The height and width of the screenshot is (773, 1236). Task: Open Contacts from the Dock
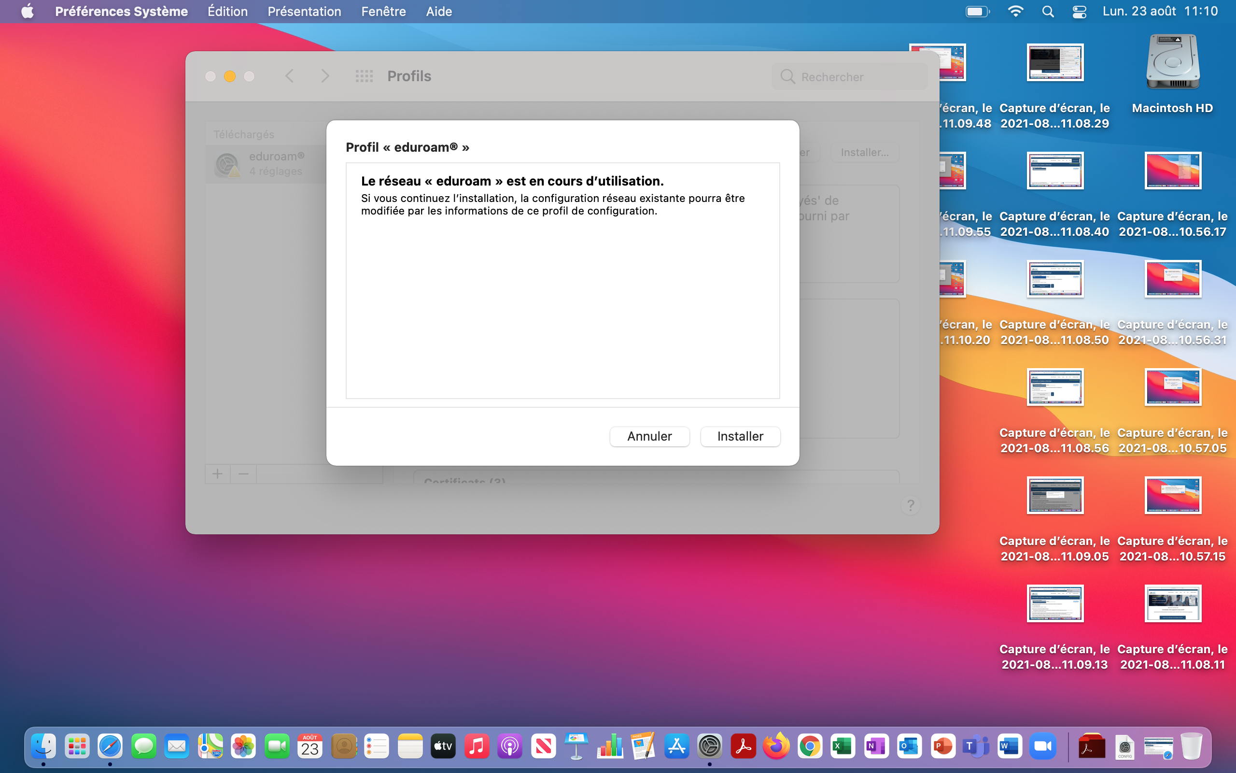tap(344, 746)
